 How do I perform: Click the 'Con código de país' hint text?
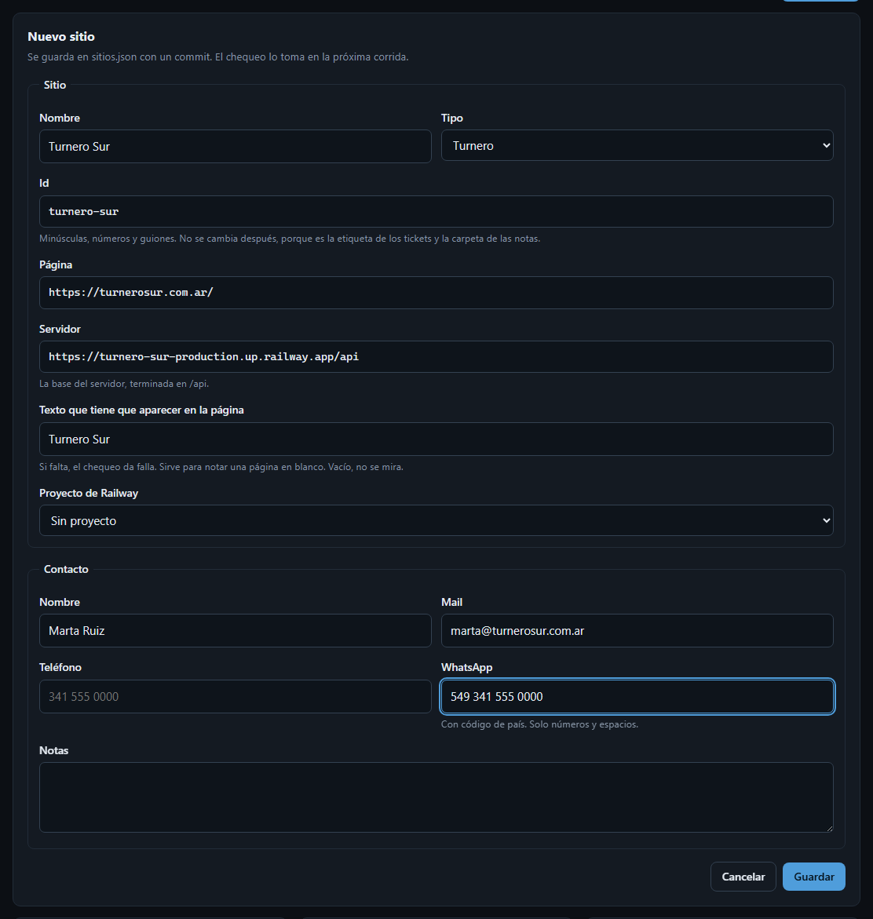(539, 724)
